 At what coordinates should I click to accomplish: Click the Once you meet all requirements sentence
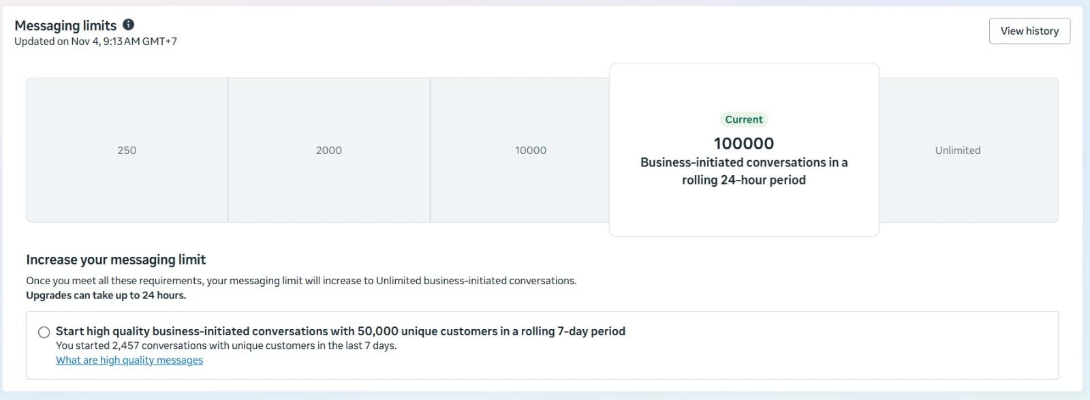[301, 281]
